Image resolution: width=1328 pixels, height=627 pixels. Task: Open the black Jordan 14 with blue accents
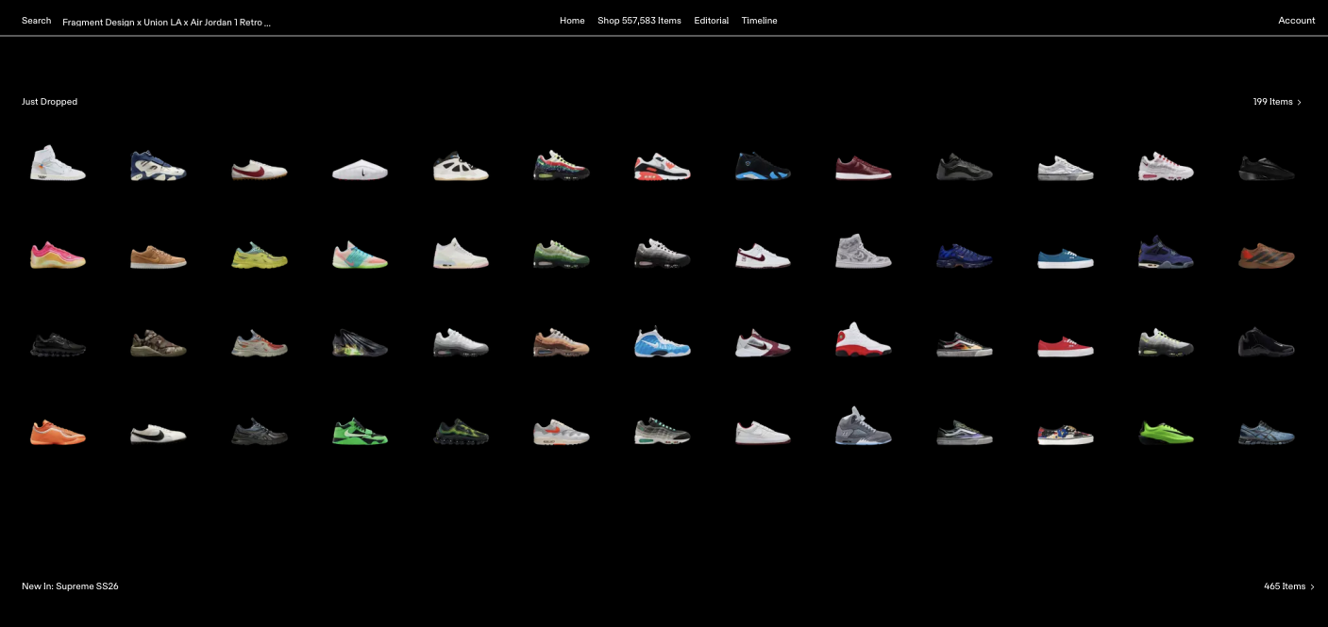pyautogui.click(x=763, y=166)
